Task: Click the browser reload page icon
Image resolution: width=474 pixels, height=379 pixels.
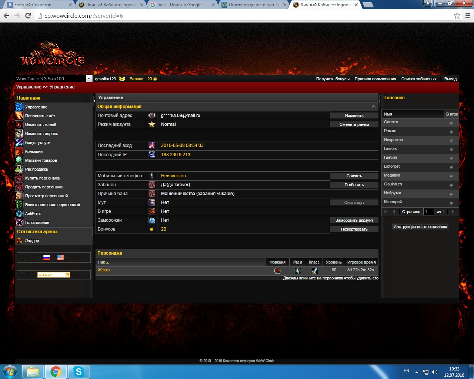Action: pyautogui.click(x=28, y=16)
